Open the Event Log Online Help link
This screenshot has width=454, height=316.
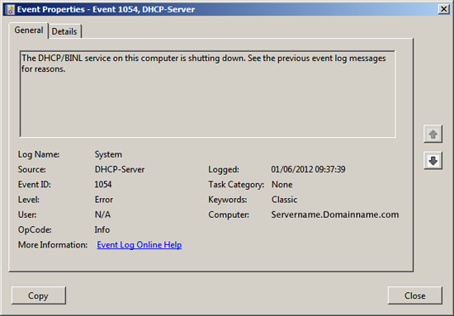[x=140, y=245]
